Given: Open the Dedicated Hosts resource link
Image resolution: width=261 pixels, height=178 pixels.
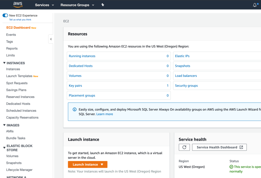Looking at the screenshot, I should coord(81,66).
